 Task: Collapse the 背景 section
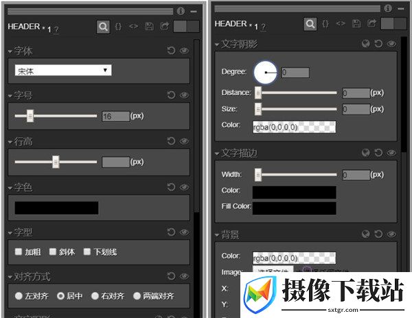[x=217, y=234]
